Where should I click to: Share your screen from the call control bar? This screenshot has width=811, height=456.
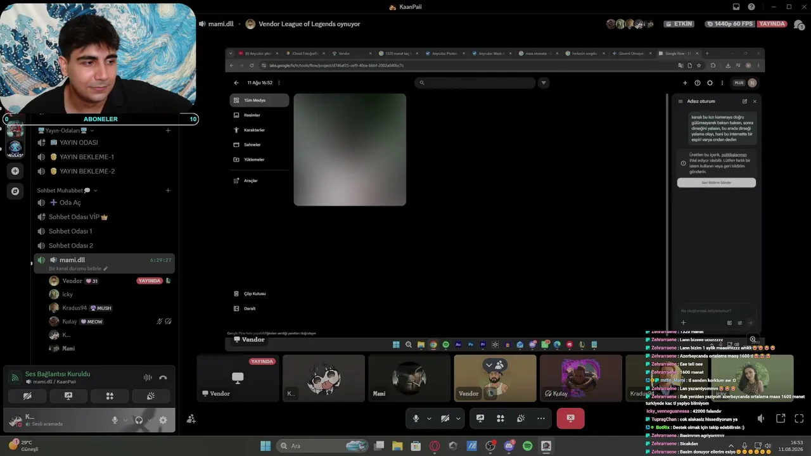(x=480, y=419)
